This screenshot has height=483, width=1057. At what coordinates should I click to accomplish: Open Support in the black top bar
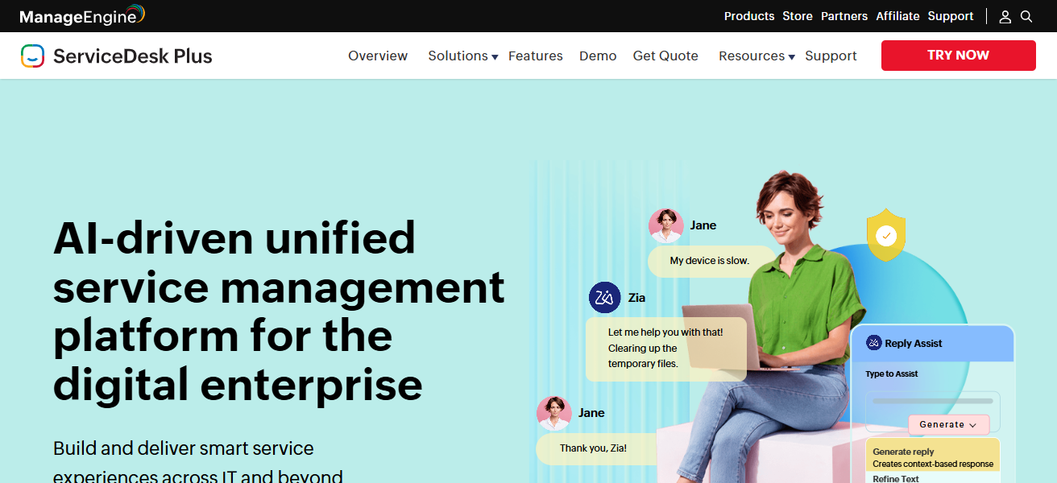pyautogui.click(x=951, y=16)
